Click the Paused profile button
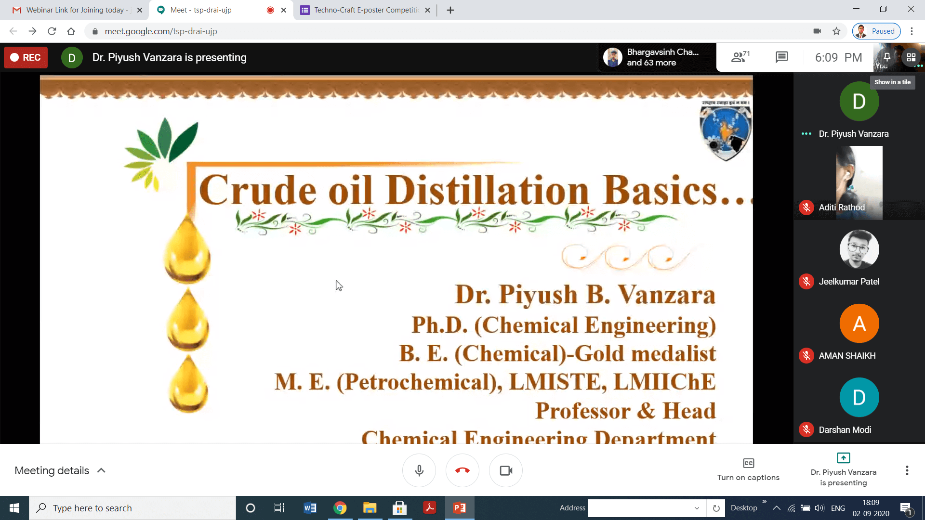 pyautogui.click(x=876, y=31)
